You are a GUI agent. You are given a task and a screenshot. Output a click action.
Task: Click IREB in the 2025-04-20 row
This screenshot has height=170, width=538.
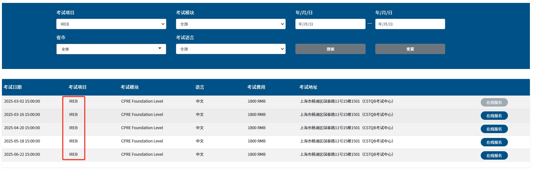tap(73, 128)
